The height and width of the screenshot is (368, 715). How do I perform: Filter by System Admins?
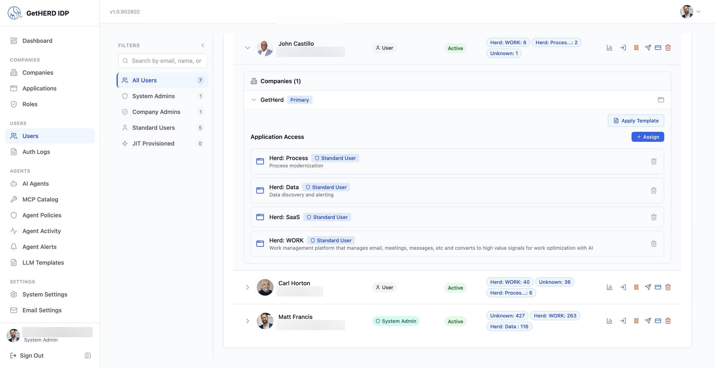pos(163,96)
